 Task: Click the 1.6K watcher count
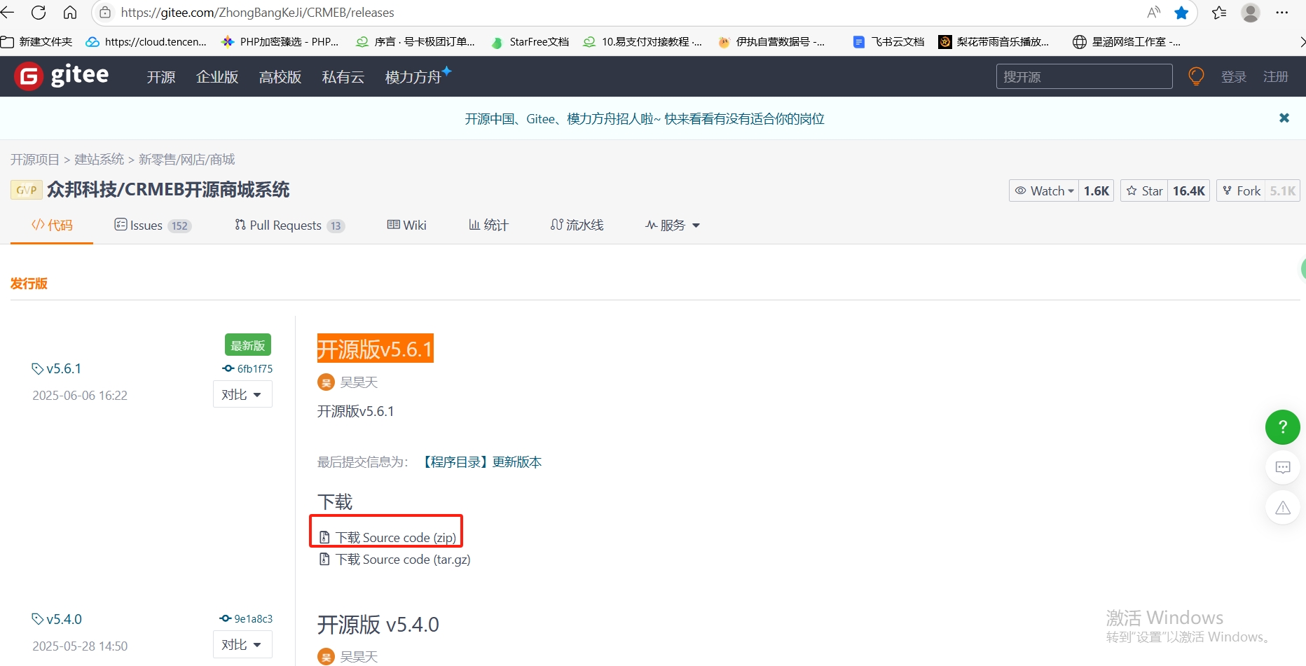pos(1097,190)
